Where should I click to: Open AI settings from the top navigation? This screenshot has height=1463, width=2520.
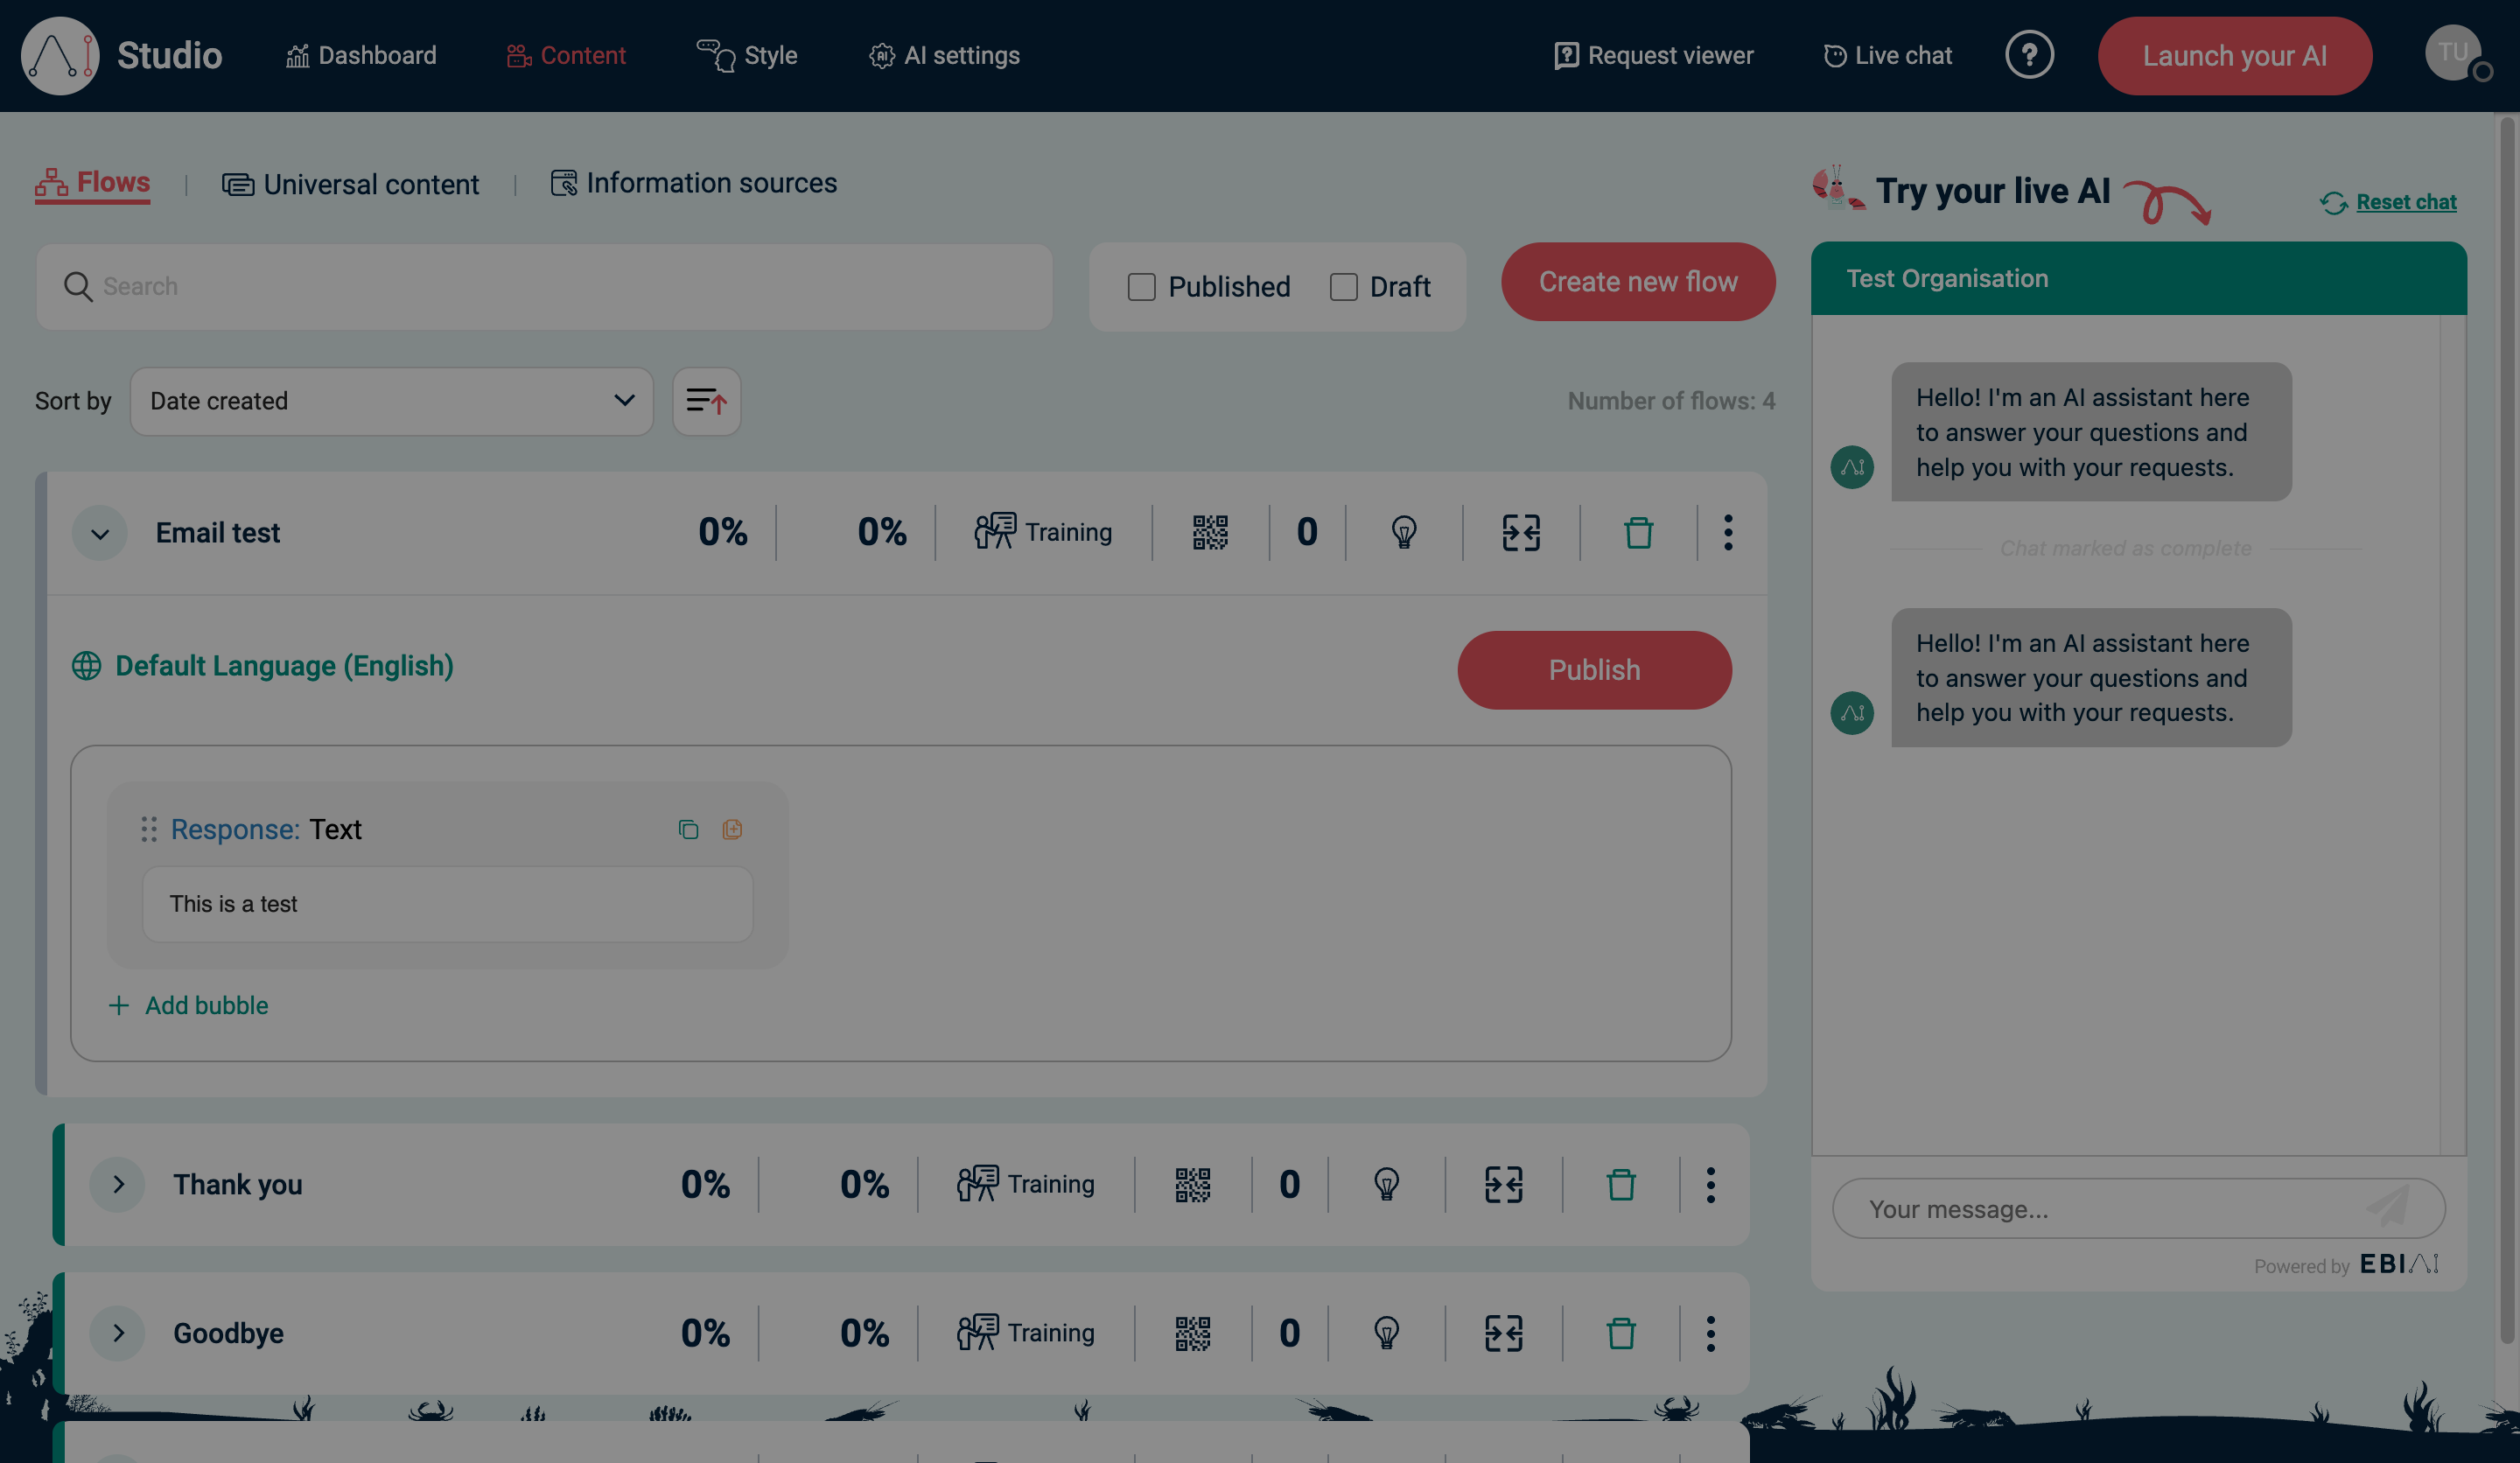tap(943, 56)
